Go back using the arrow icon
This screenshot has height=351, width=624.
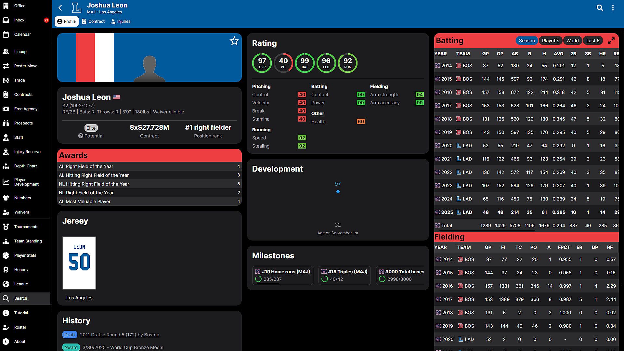60,8
